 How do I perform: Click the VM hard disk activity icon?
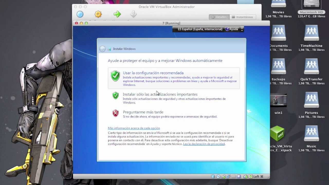coord(213,177)
